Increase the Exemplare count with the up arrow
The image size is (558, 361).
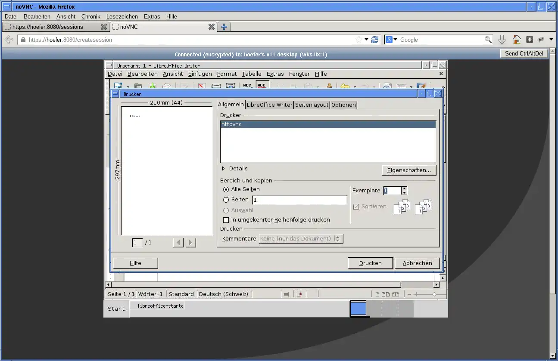(x=404, y=188)
